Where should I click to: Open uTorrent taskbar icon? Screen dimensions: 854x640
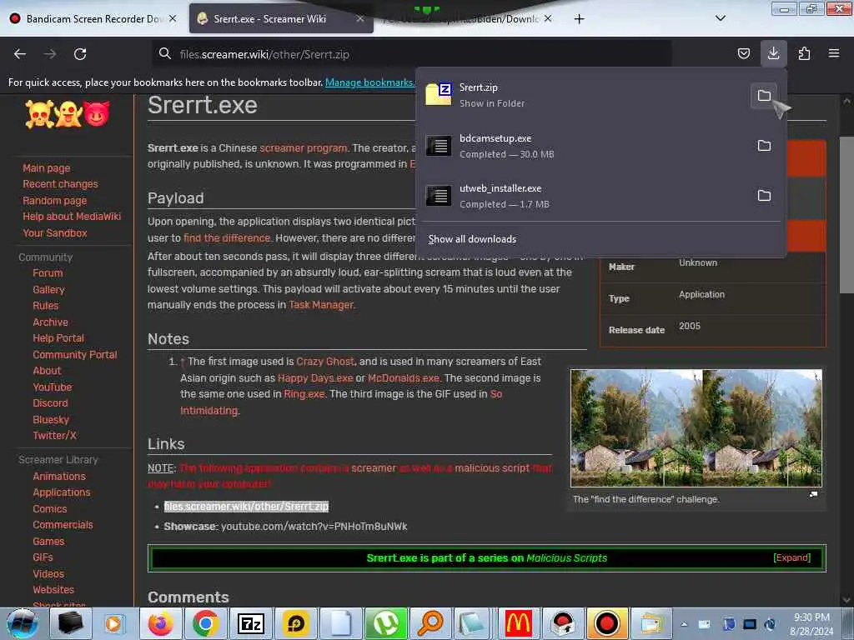coord(385,623)
